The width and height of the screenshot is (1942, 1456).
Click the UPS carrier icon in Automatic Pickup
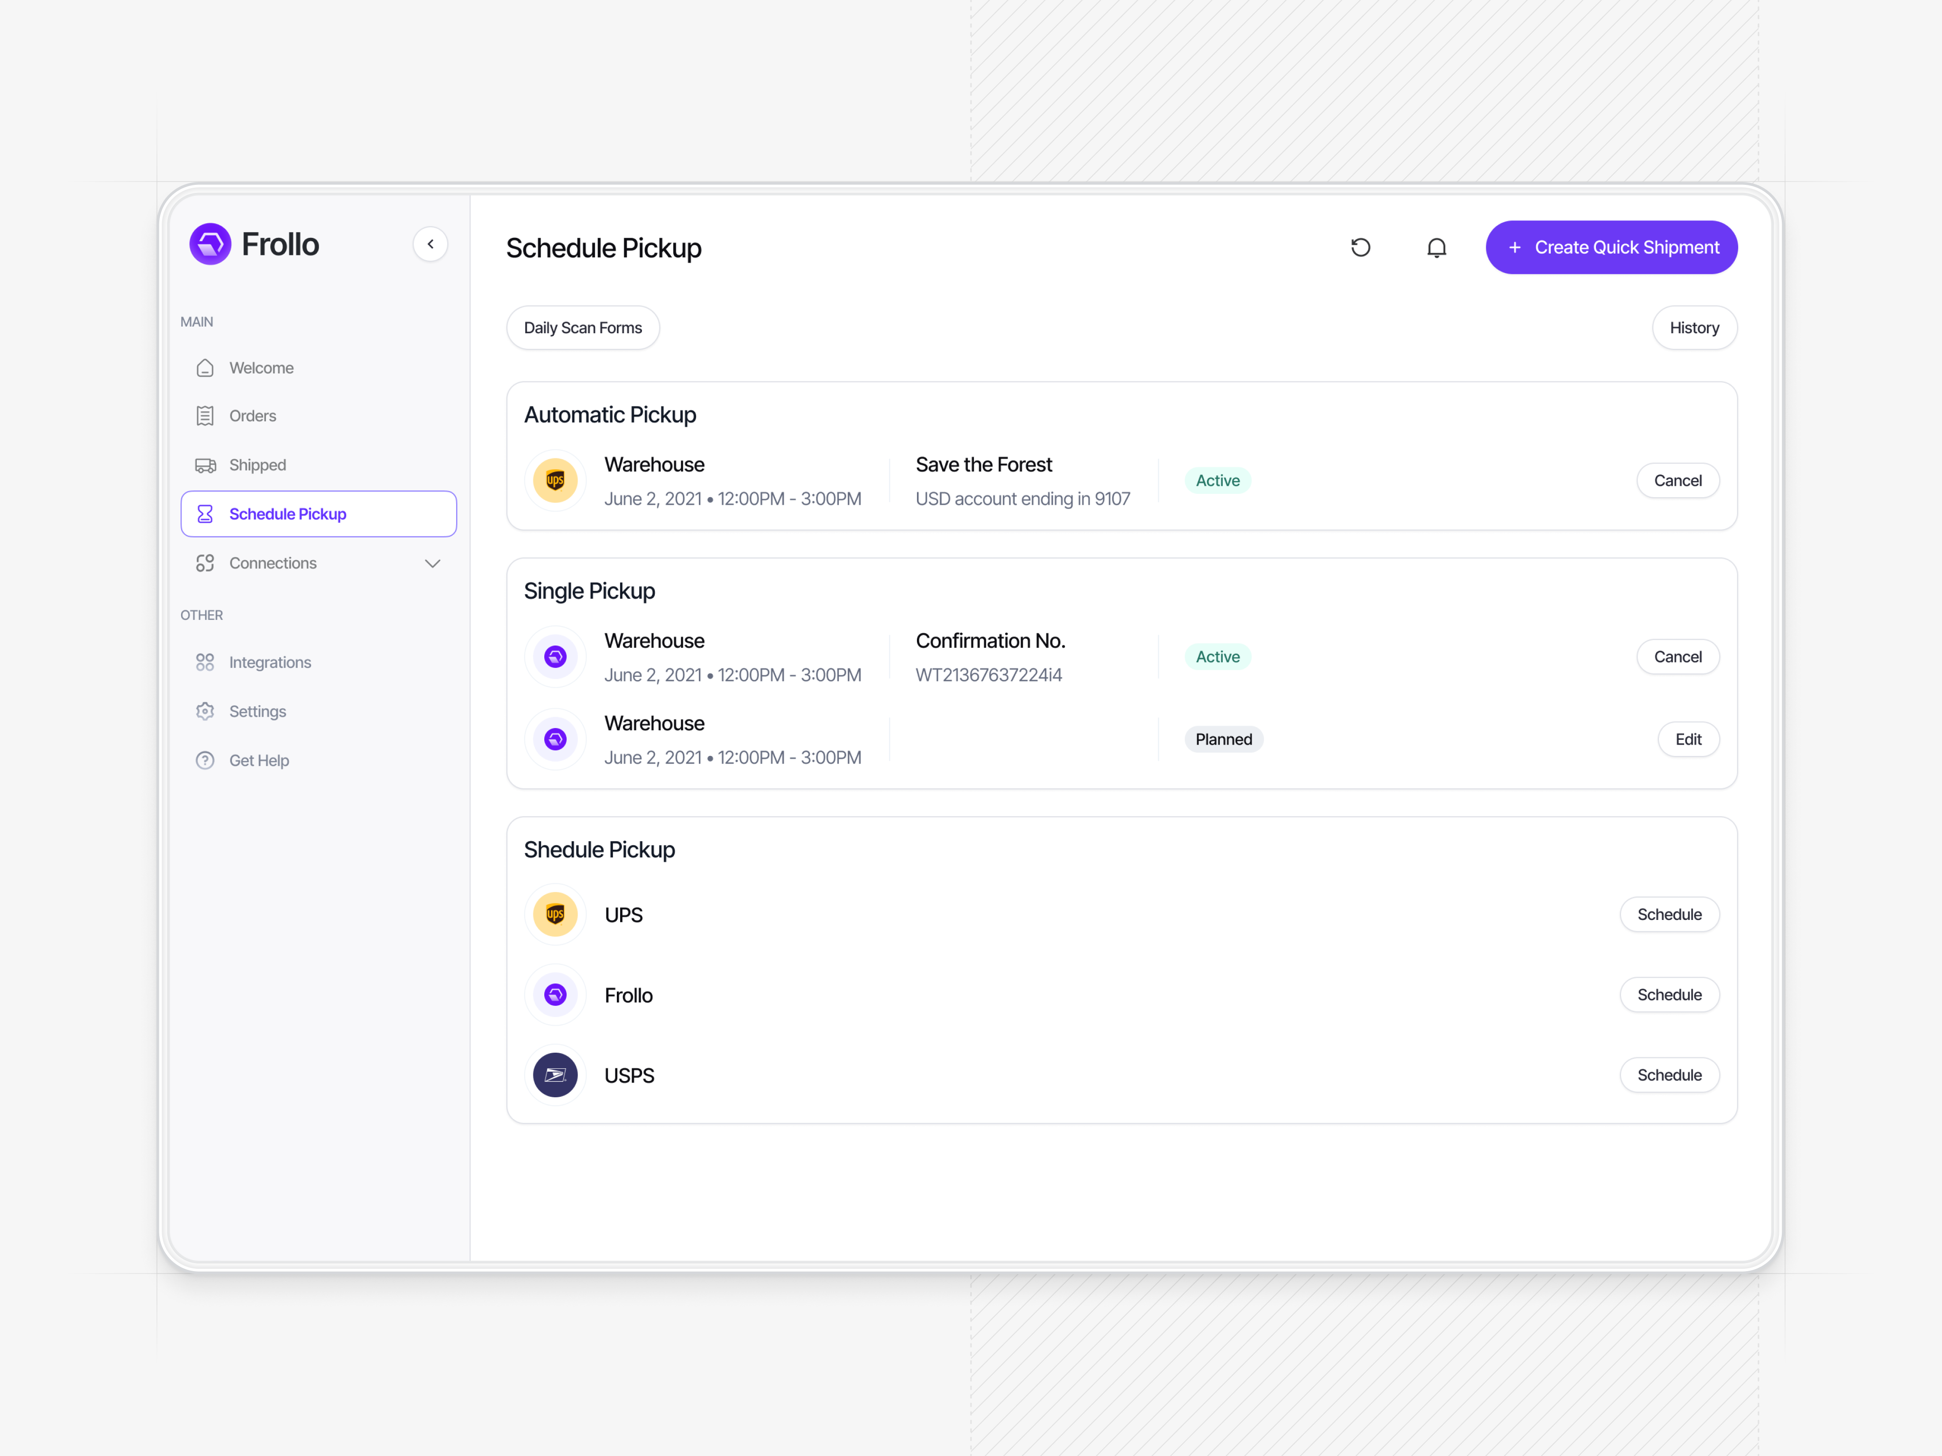(555, 480)
